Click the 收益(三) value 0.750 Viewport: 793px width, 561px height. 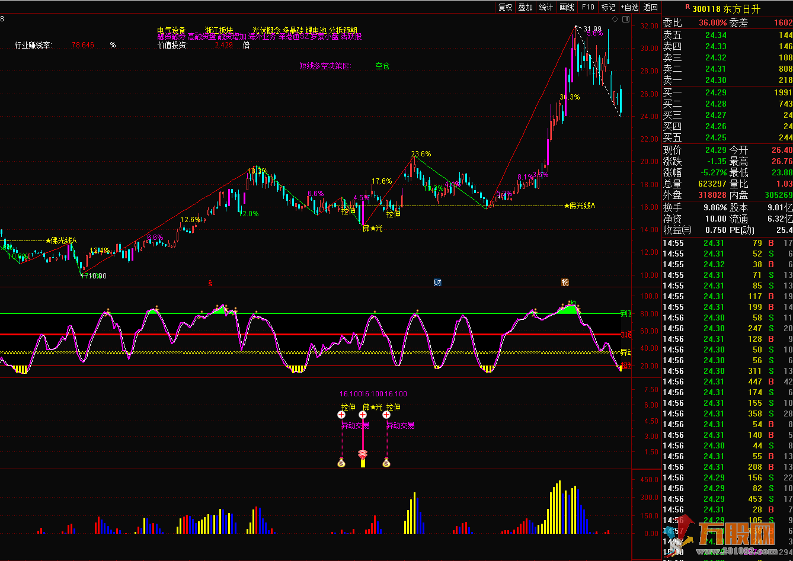pos(715,230)
